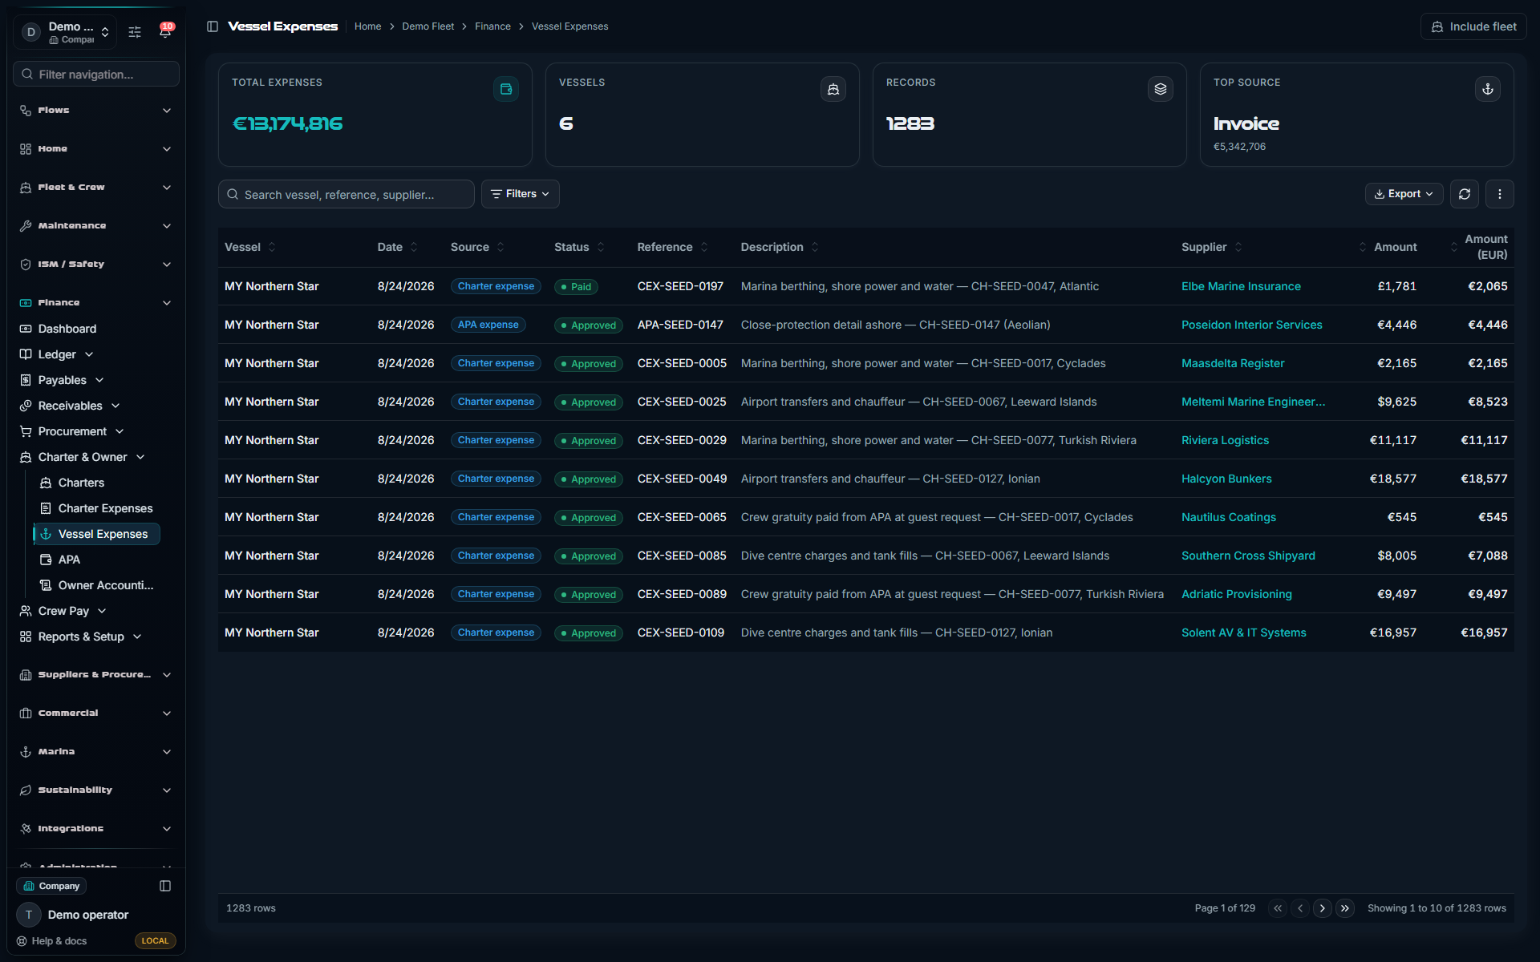Toggle Include fleet button
1540x962 pixels.
click(x=1473, y=26)
